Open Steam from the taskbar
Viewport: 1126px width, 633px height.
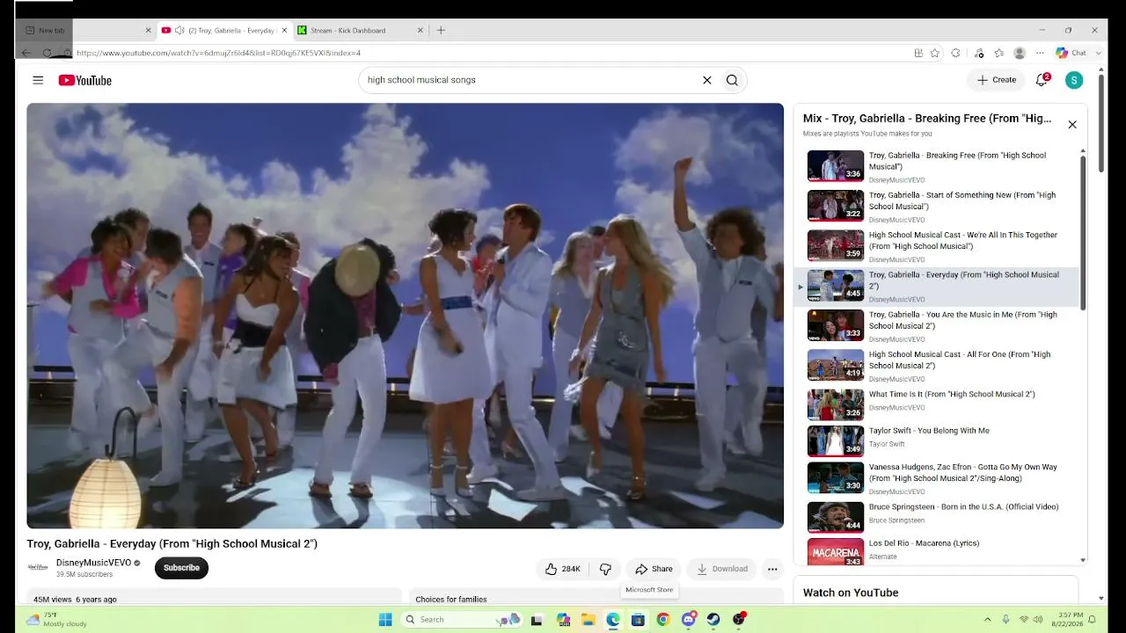713,620
